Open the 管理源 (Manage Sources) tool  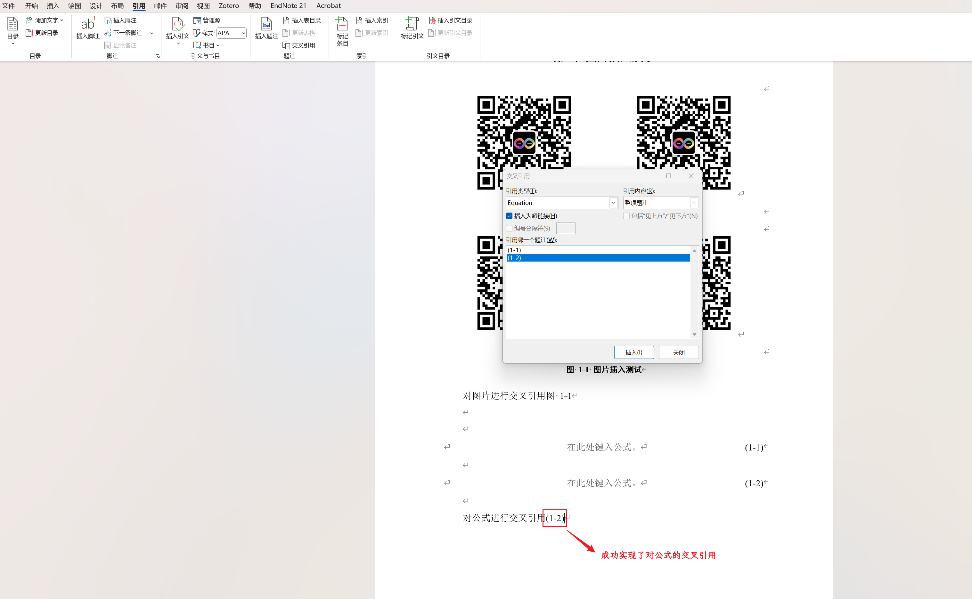click(x=207, y=20)
